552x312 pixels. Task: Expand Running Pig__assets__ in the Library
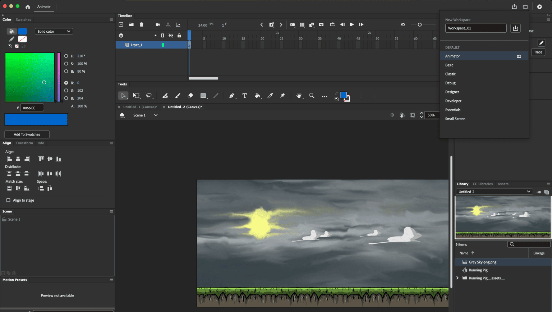457,277
